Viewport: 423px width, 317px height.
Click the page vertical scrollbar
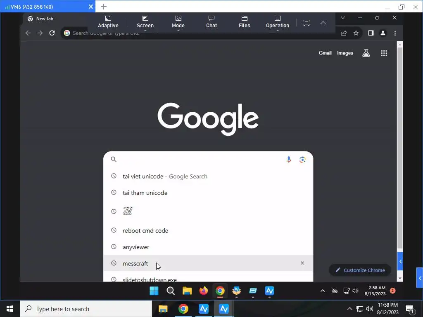[400, 148]
